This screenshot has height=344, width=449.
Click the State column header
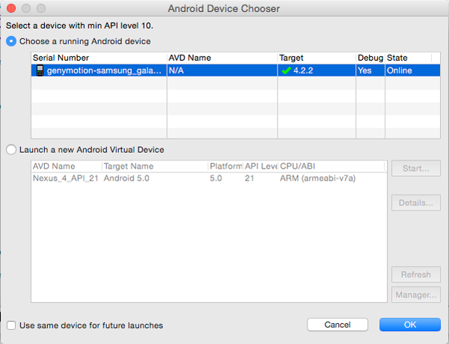point(397,58)
